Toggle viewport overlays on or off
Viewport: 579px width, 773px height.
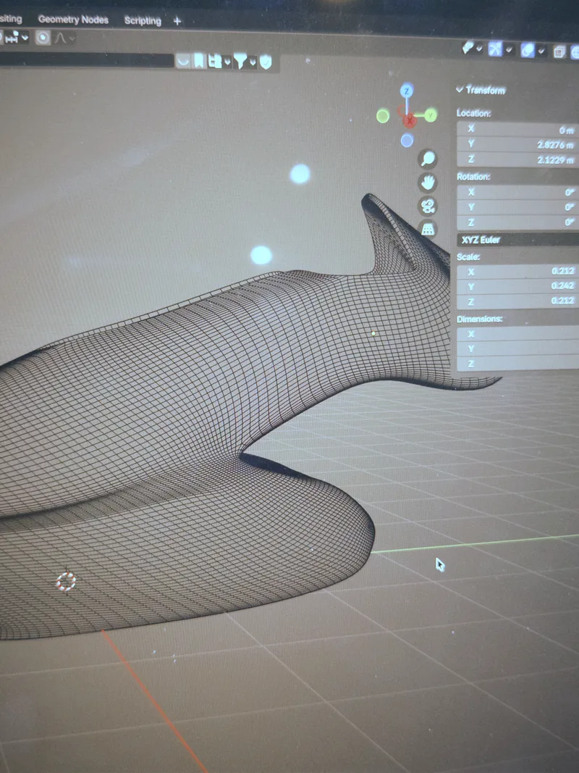528,50
